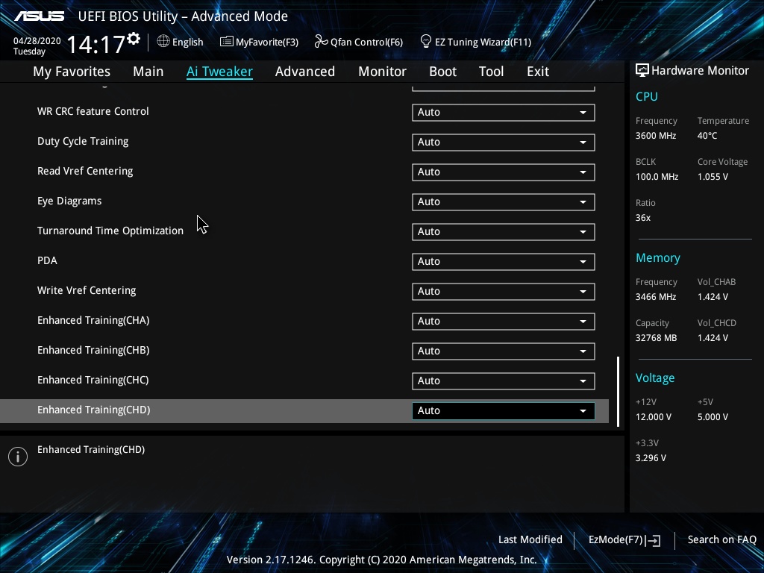Expand Turnaround Time Optimization dropdown
The width and height of the screenshot is (764, 573).
click(x=504, y=232)
